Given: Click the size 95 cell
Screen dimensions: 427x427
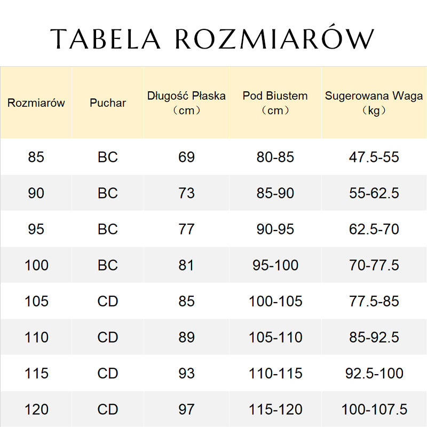Looking at the screenshot, I should pos(36,229).
